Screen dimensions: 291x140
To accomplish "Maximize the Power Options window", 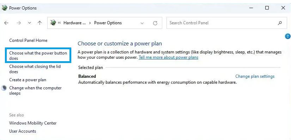I will click(x=267, y=8).
